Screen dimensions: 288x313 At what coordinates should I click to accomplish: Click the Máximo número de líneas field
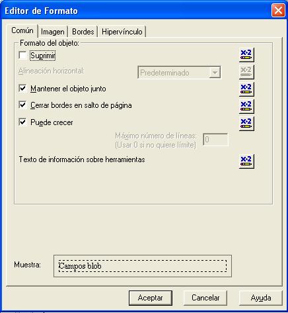coord(215,140)
